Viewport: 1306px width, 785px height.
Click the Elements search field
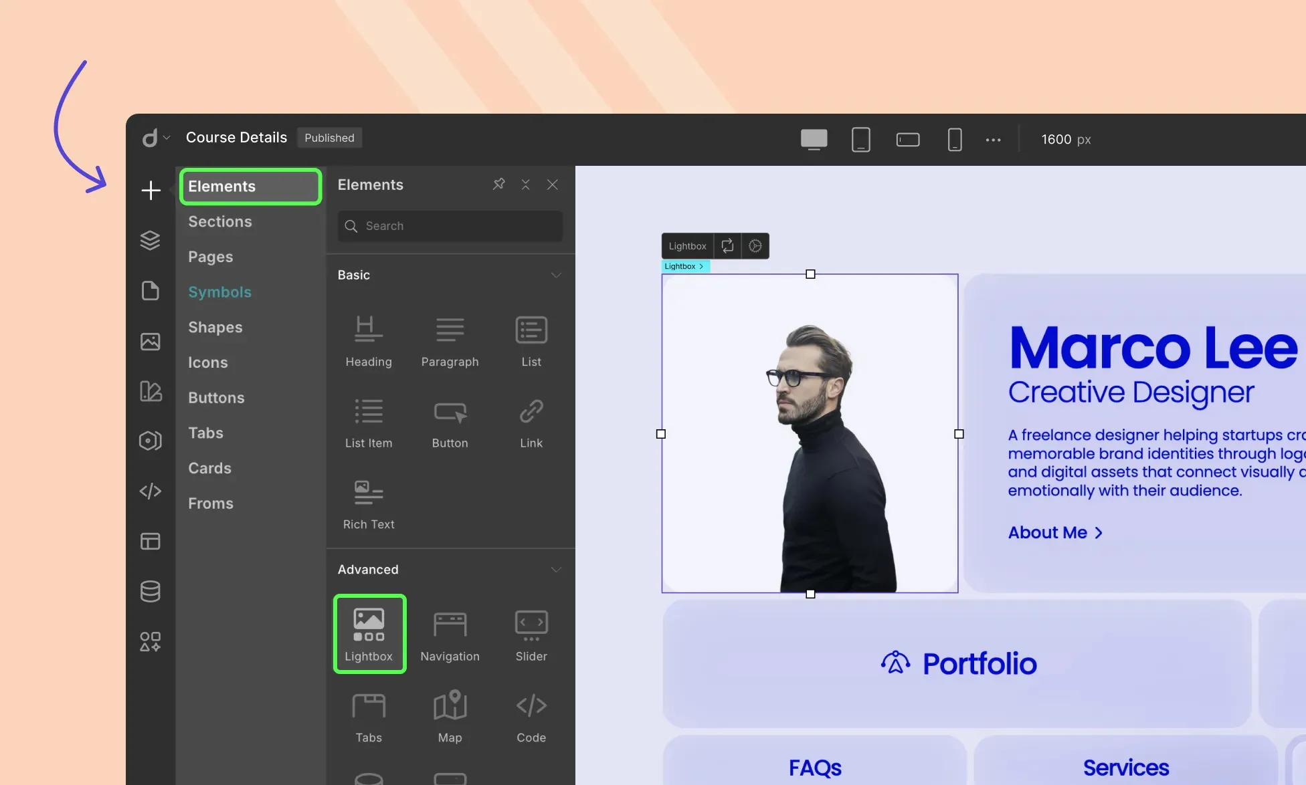click(450, 226)
